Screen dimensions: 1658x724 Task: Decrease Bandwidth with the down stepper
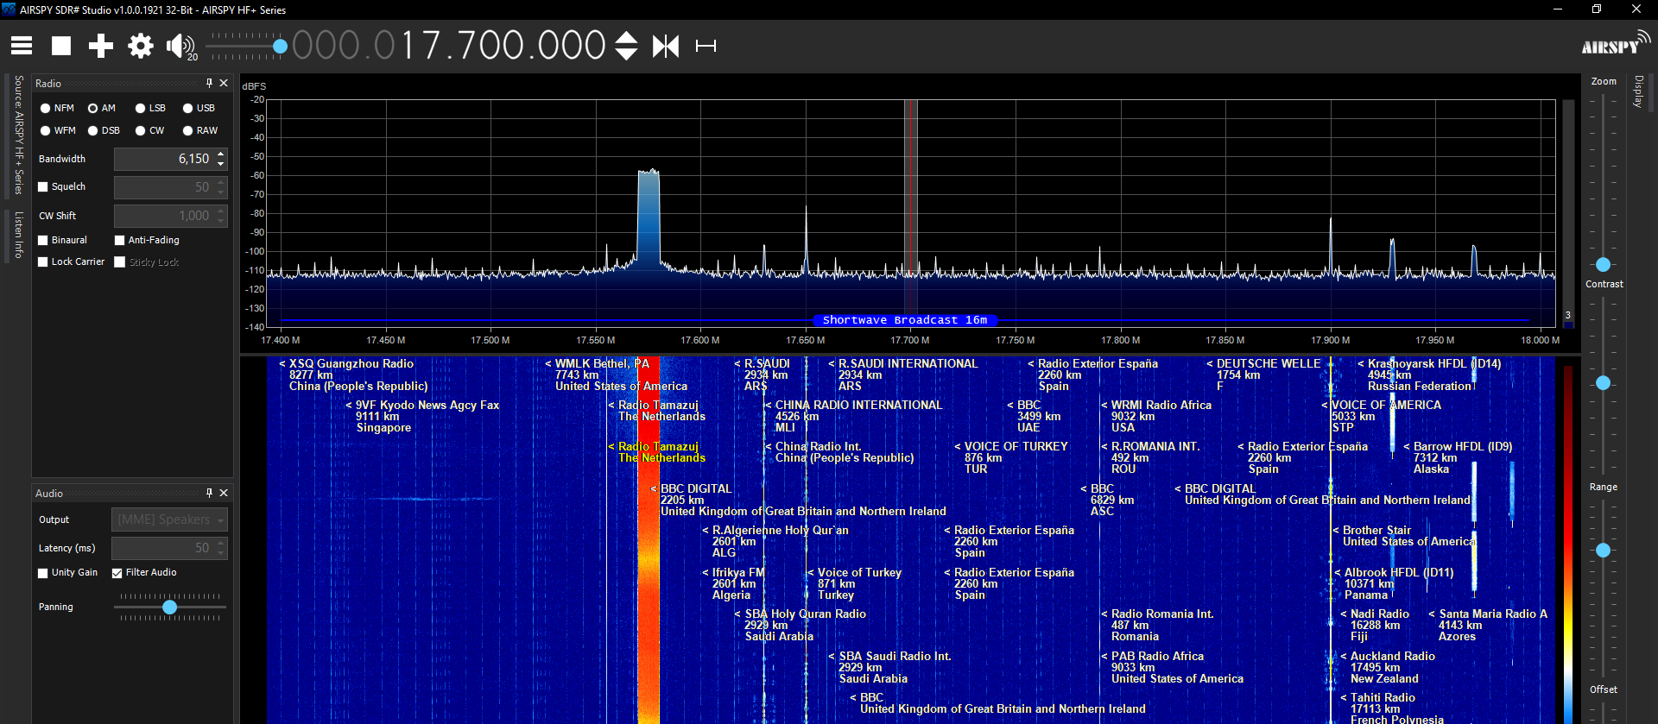(221, 164)
